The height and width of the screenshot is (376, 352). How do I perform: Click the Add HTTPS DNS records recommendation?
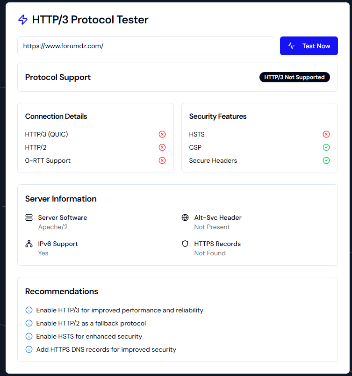pos(106,349)
